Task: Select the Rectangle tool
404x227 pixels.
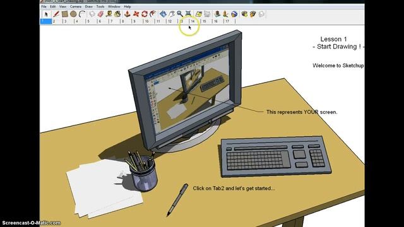Action: pos(64,14)
